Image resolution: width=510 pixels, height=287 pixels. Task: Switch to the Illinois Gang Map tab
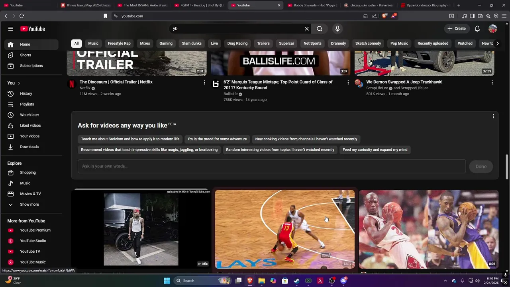point(86,5)
